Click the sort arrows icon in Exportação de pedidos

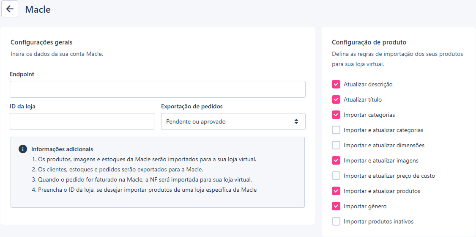pyautogui.click(x=296, y=121)
